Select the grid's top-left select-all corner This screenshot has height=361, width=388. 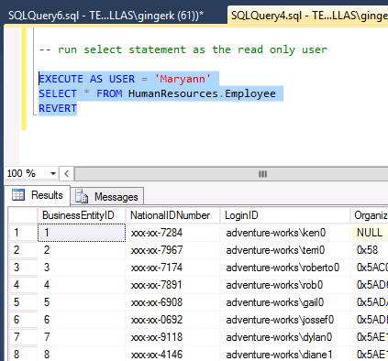(23, 215)
